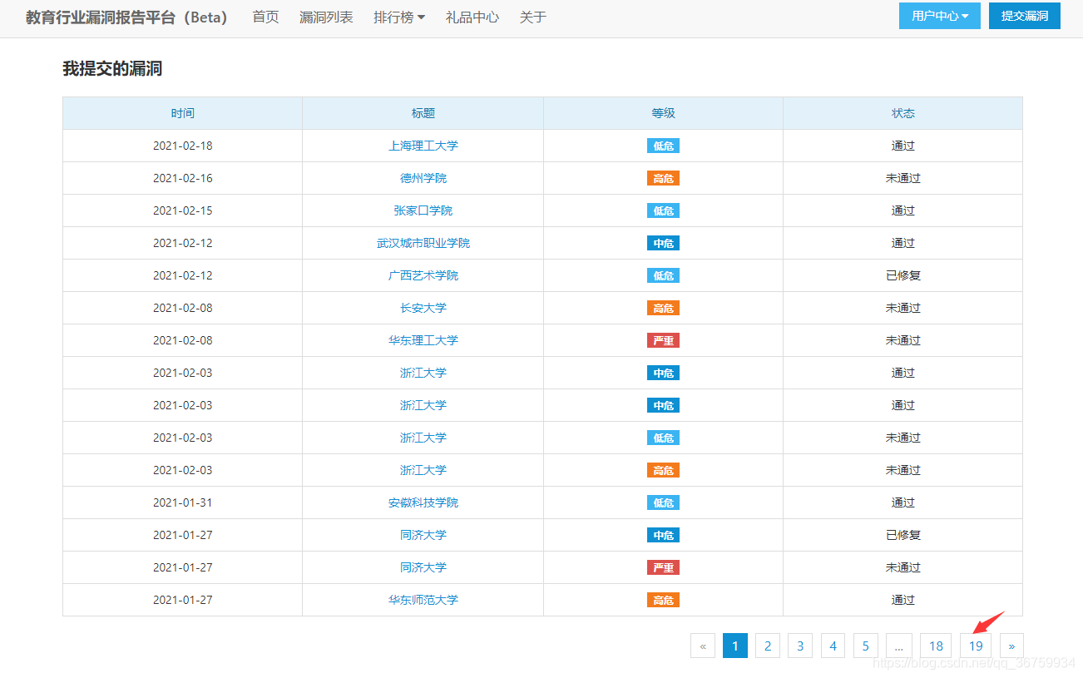1083x678 pixels.
Task: Click the 时间 column header
Action: (x=183, y=113)
